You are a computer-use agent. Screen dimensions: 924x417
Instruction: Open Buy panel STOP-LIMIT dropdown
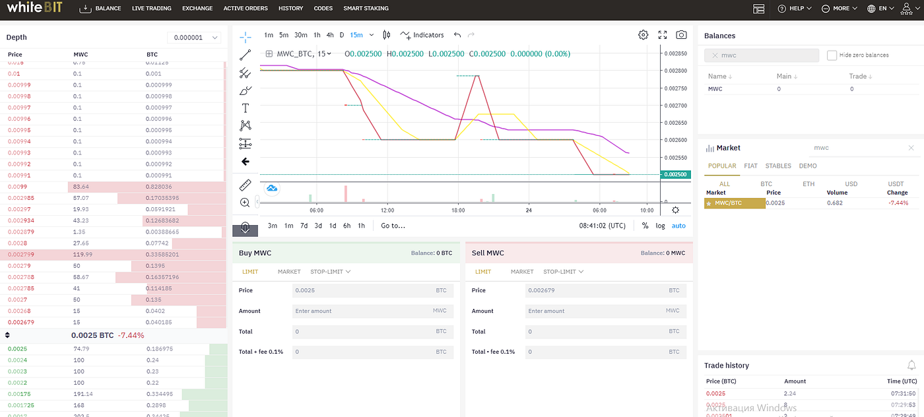click(330, 272)
